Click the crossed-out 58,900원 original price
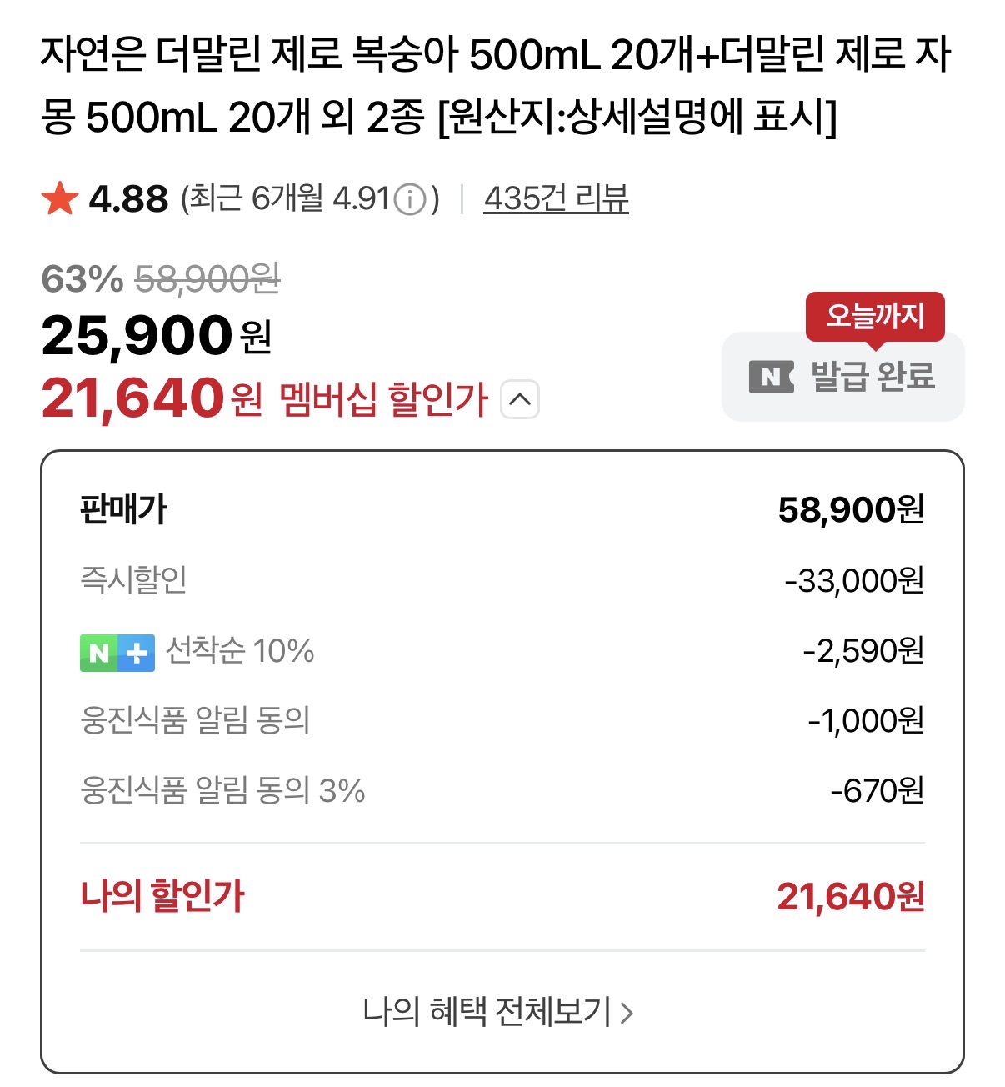 click(x=207, y=279)
